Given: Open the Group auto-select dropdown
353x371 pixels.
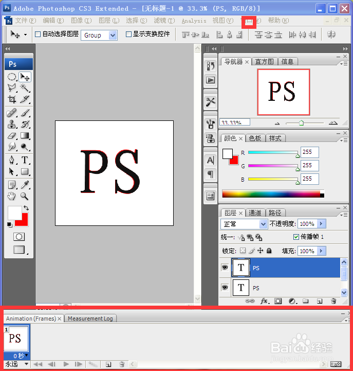Looking at the screenshot, I should [113, 36].
